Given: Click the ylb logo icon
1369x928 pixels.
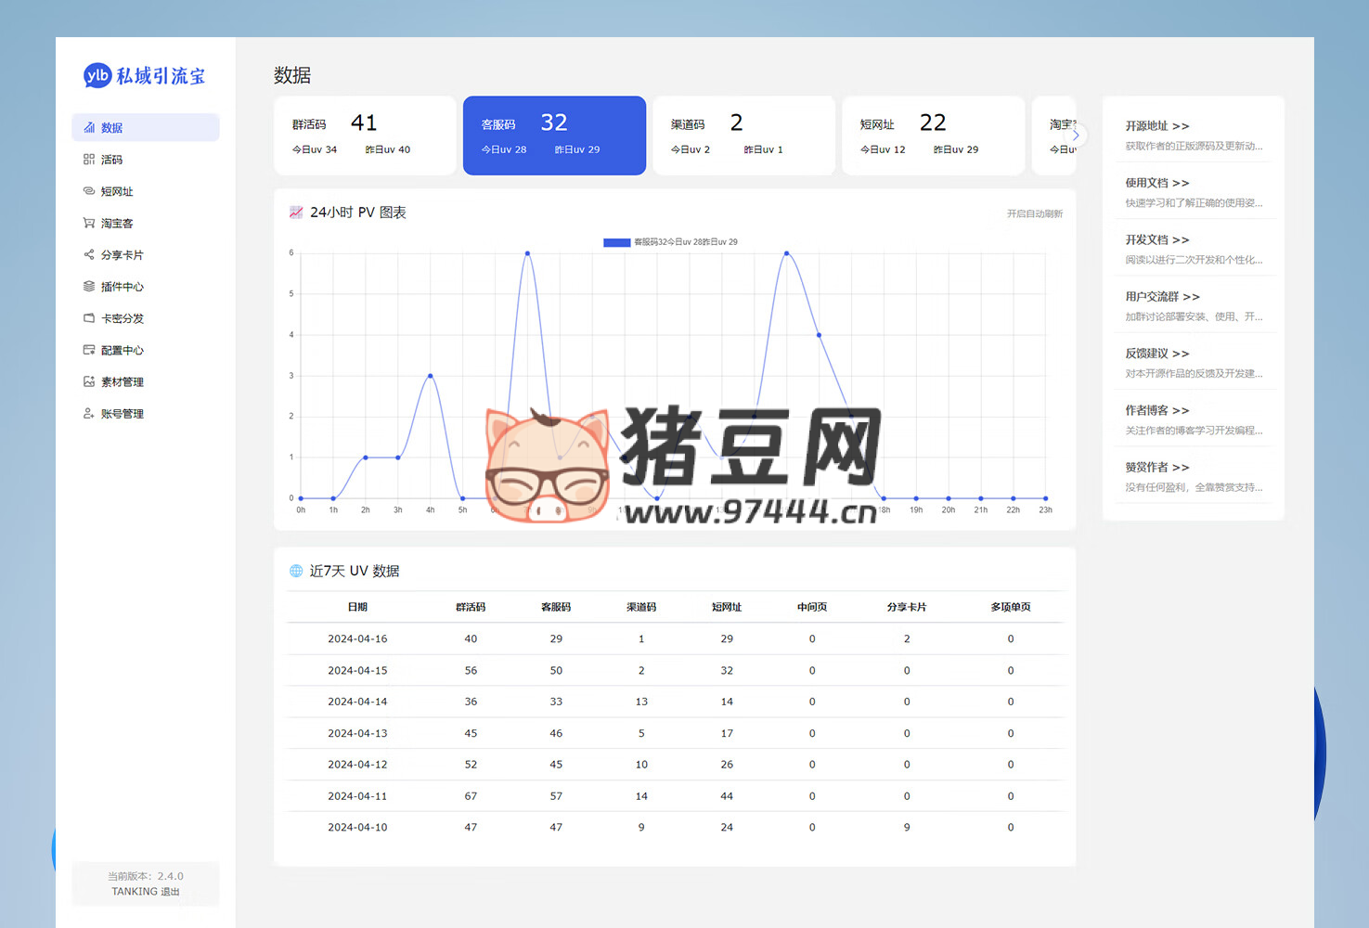Looking at the screenshot, I should point(97,75).
